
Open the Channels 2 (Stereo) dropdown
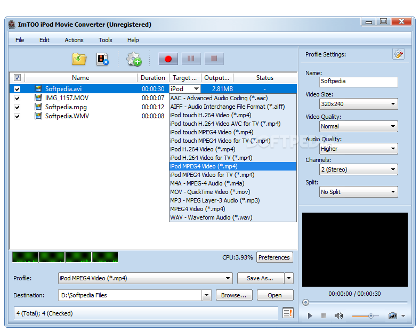[358, 169]
